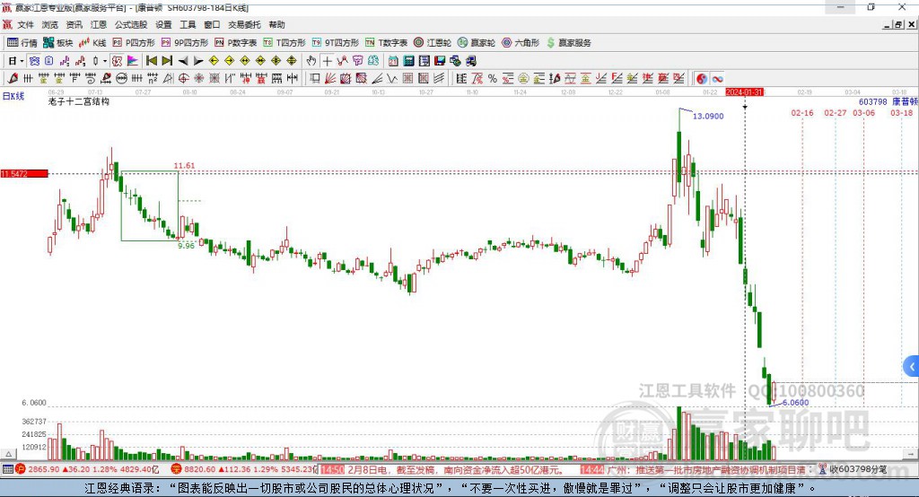This screenshot has height=497, width=919.
Task: Select the crosshair cursor tool
Action: tap(328, 61)
